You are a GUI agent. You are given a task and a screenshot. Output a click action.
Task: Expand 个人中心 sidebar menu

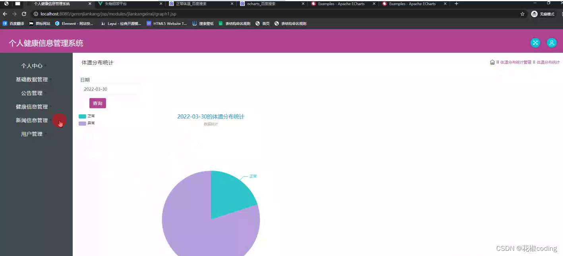click(x=32, y=65)
